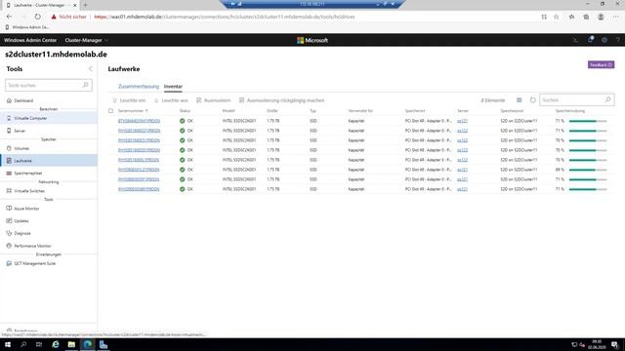This screenshot has width=625, height=351.
Task: Open the column chooser icon
Action: click(x=519, y=100)
